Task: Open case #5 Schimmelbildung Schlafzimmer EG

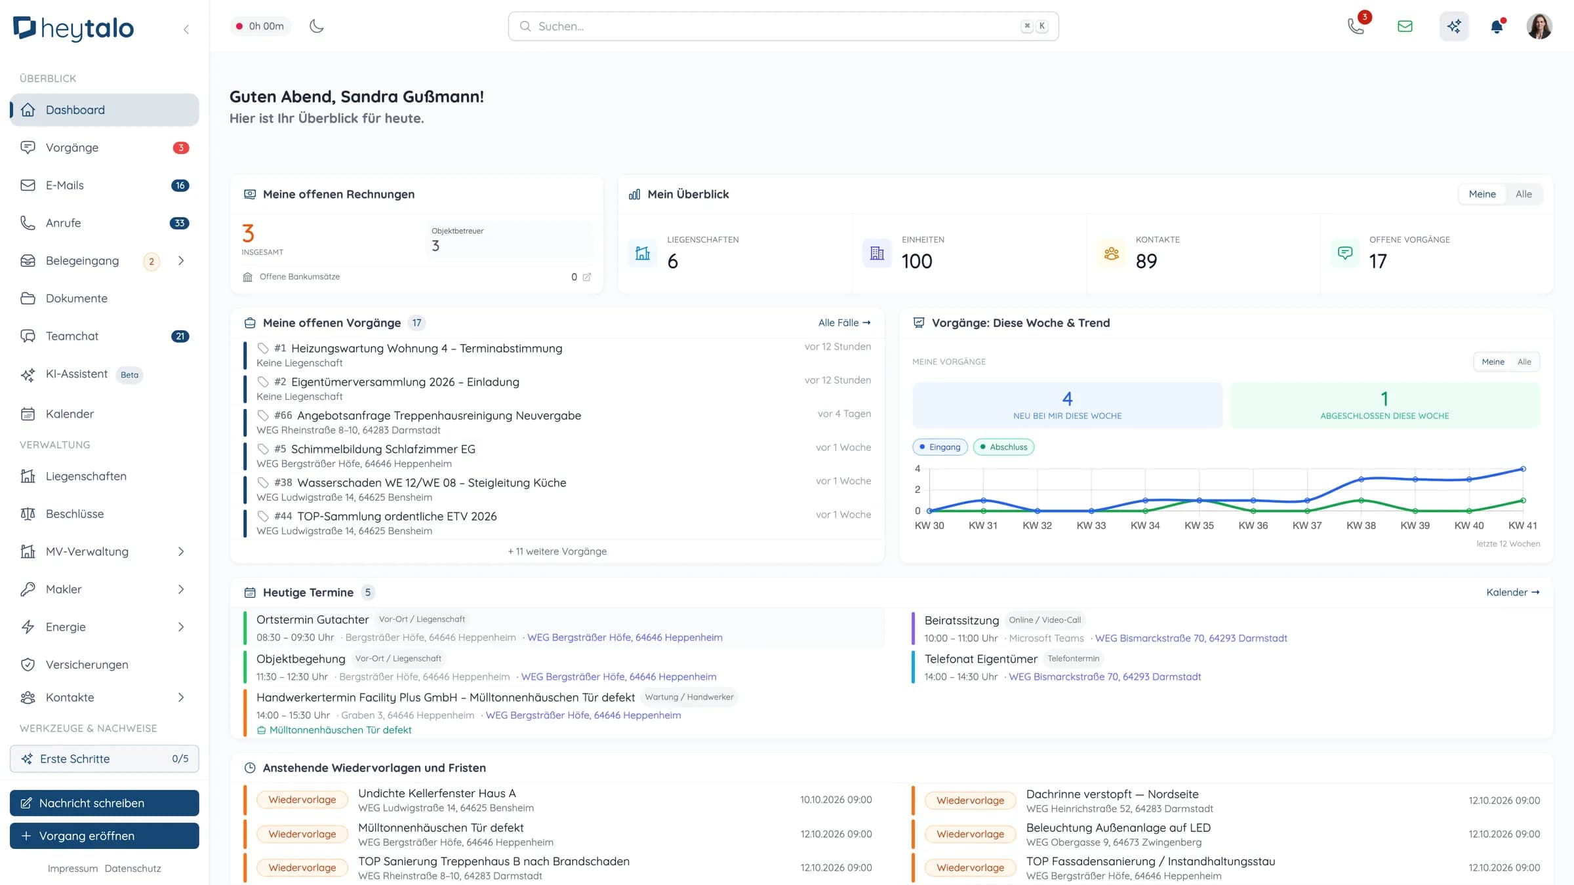Action: tap(557, 456)
